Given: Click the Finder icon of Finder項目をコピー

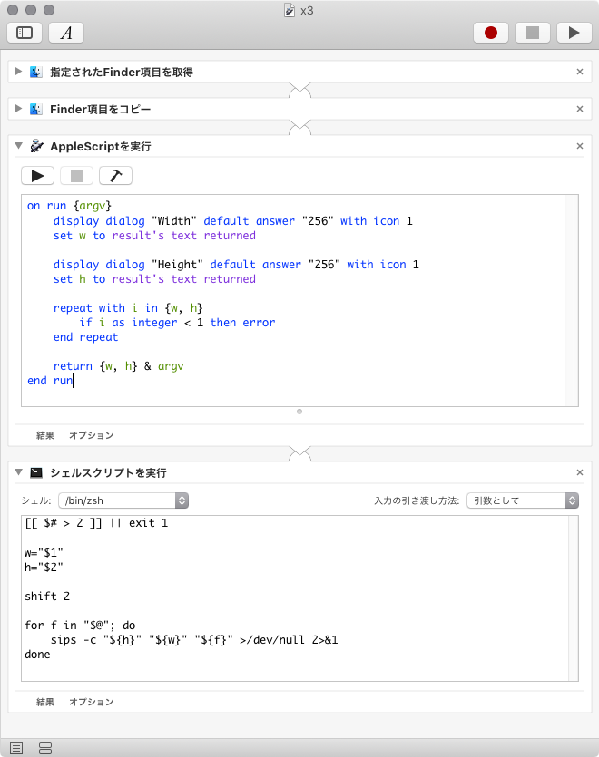Looking at the screenshot, I should (x=35, y=109).
